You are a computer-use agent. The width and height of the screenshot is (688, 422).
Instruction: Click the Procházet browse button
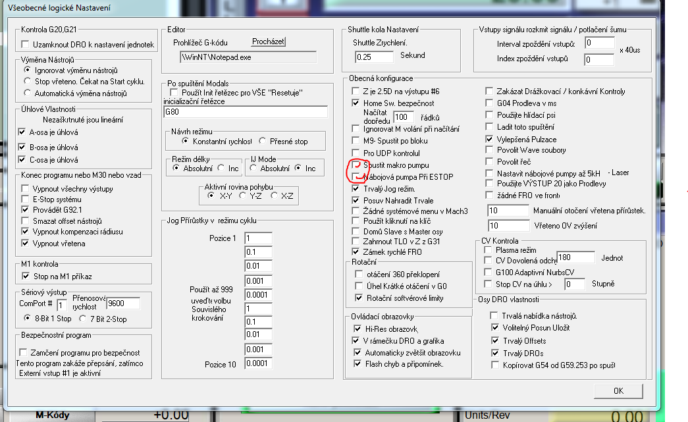(268, 41)
